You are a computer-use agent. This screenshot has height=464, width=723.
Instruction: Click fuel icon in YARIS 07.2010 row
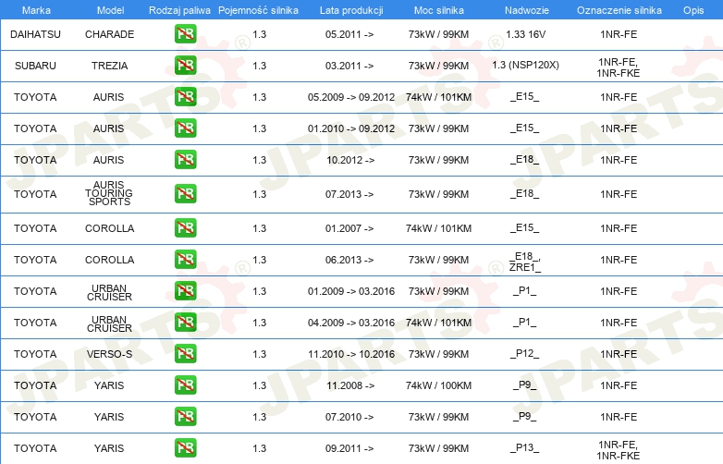185,417
